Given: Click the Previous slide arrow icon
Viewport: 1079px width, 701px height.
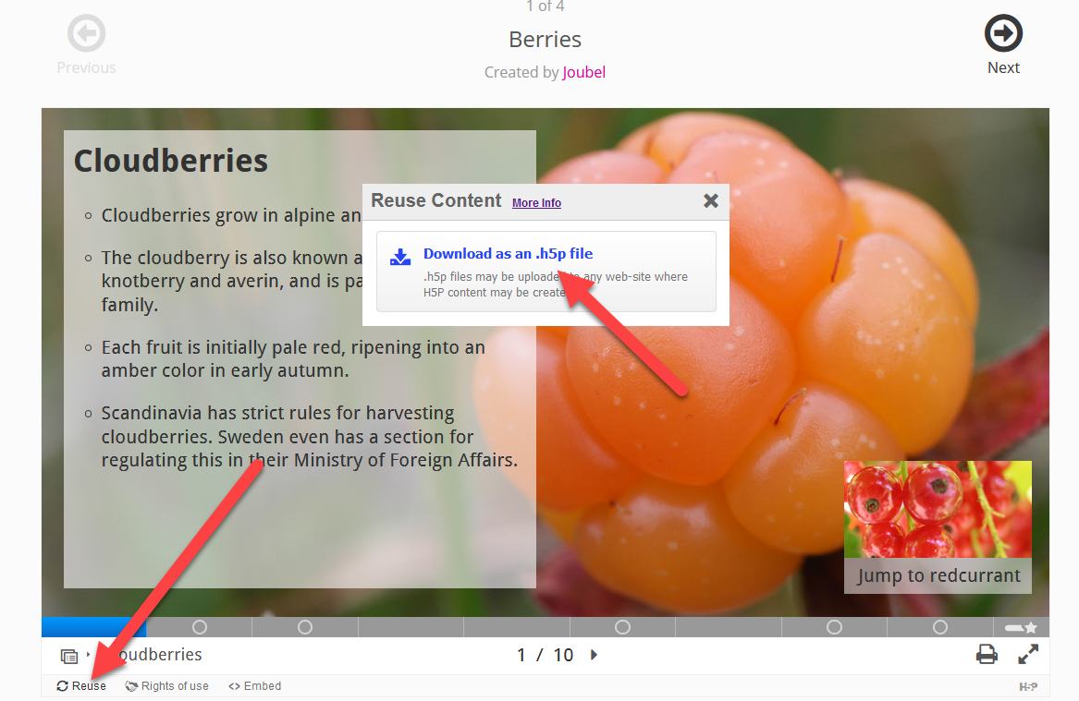Looking at the screenshot, I should pos(86,33).
